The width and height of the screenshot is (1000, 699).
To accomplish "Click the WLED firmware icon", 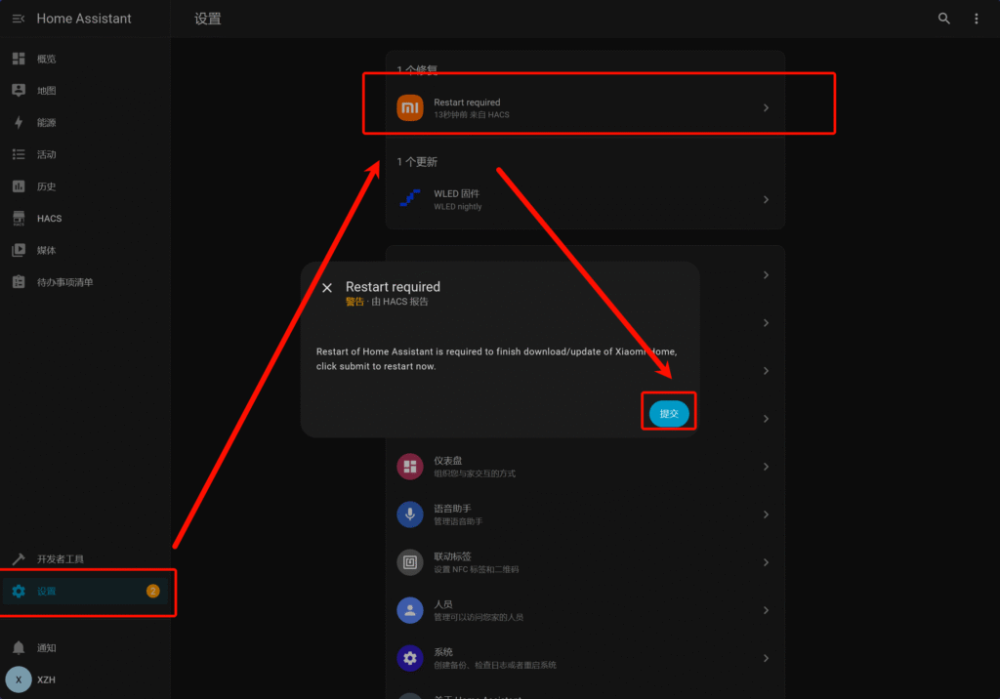I will [410, 199].
